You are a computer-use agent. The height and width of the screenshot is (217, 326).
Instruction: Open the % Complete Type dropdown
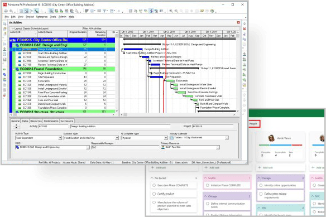click(166, 138)
